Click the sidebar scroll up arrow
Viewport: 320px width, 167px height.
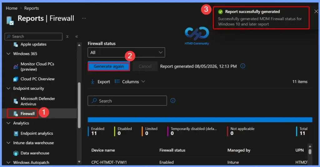pos(79,45)
